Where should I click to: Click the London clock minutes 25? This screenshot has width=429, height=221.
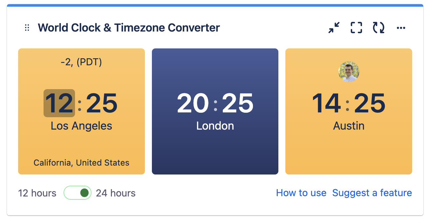(x=238, y=103)
